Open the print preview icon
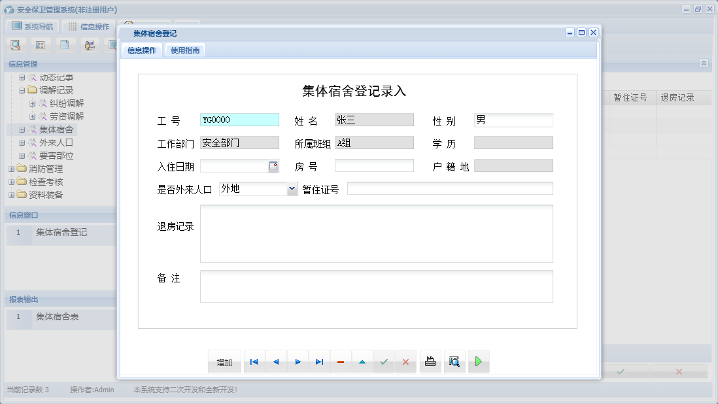The image size is (718, 404). coord(454,360)
